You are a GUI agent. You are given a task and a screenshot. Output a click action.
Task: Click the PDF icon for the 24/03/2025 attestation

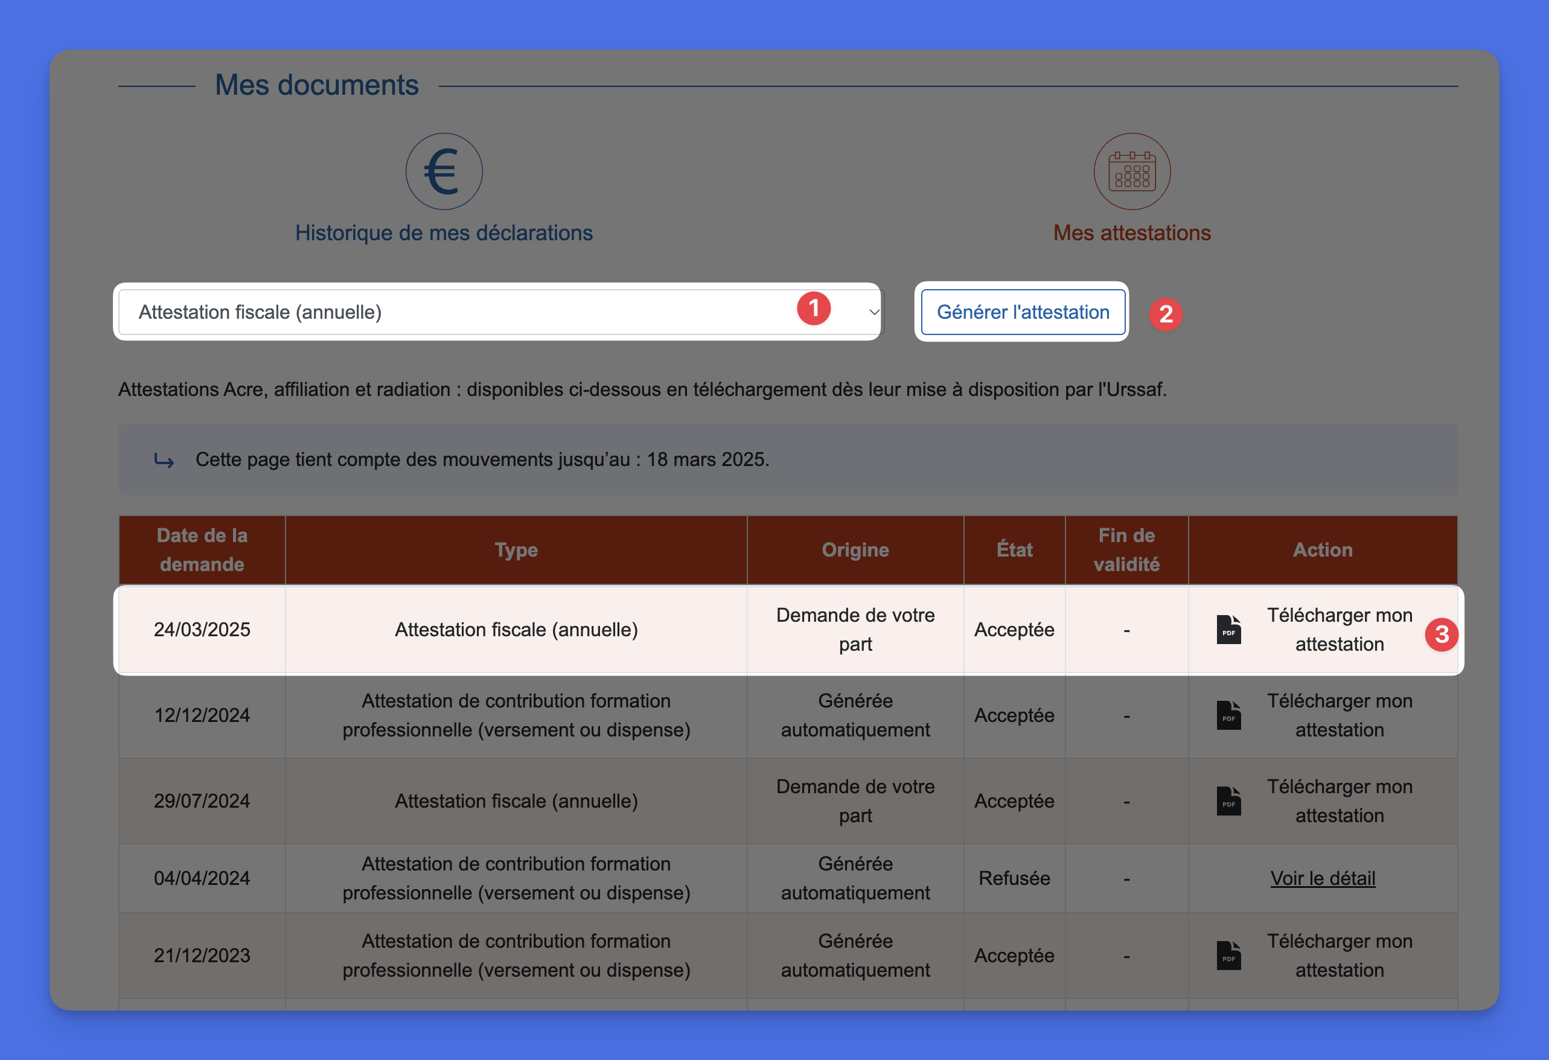(x=1228, y=630)
